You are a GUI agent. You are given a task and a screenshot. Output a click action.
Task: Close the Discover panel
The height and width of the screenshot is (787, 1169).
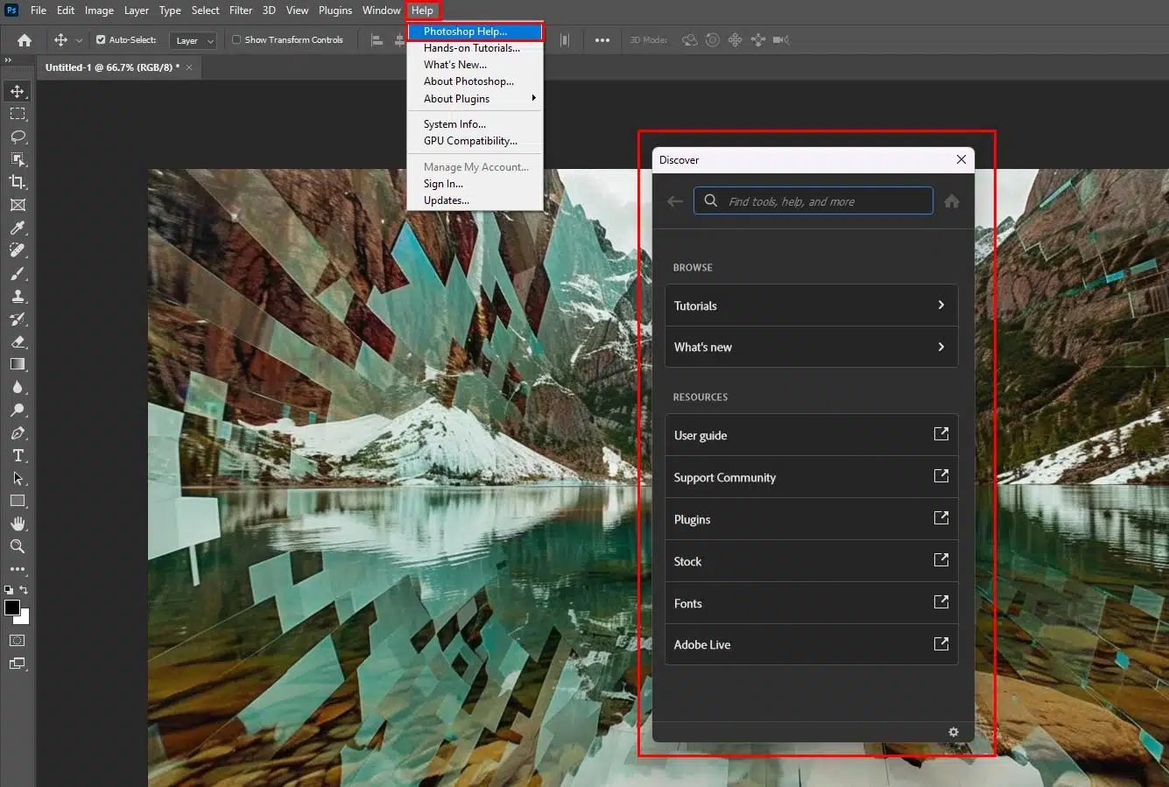(x=961, y=159)
